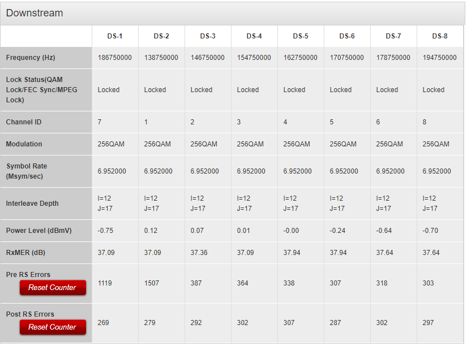Select the DS-6 column header
This screenshot has width=467, height=346.
pyautogui.click(x=347, y=36)
